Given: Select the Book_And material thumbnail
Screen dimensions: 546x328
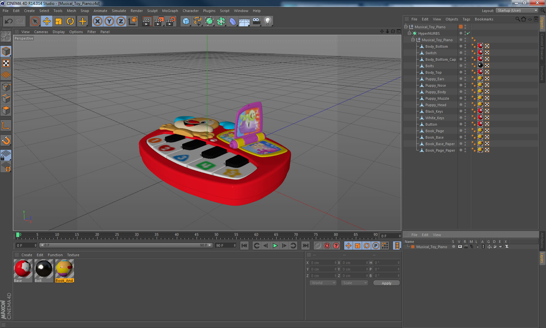Looking at the screenshot, I should tap(64, 269).
